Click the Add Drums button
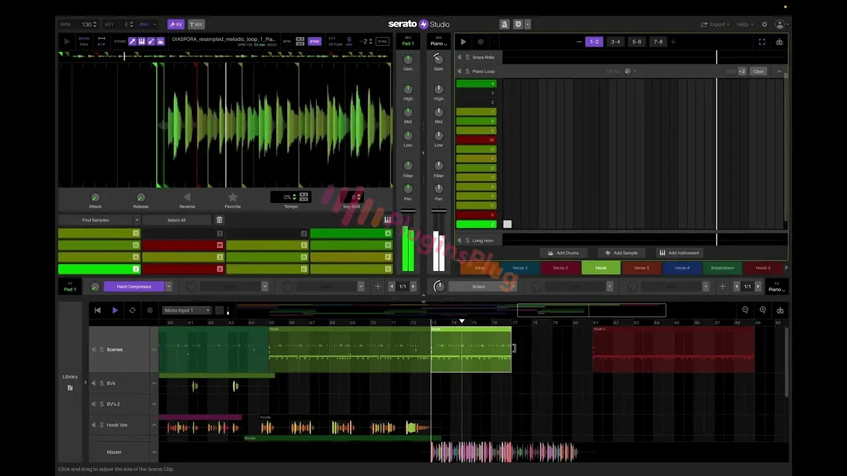The width and height of the screenshot is (847, 476). pos(562,253)
